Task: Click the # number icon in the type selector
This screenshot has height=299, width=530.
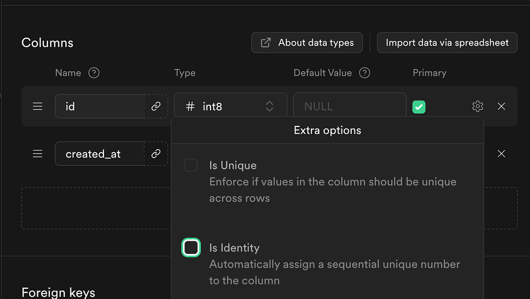Action: (x=190, y=106)
